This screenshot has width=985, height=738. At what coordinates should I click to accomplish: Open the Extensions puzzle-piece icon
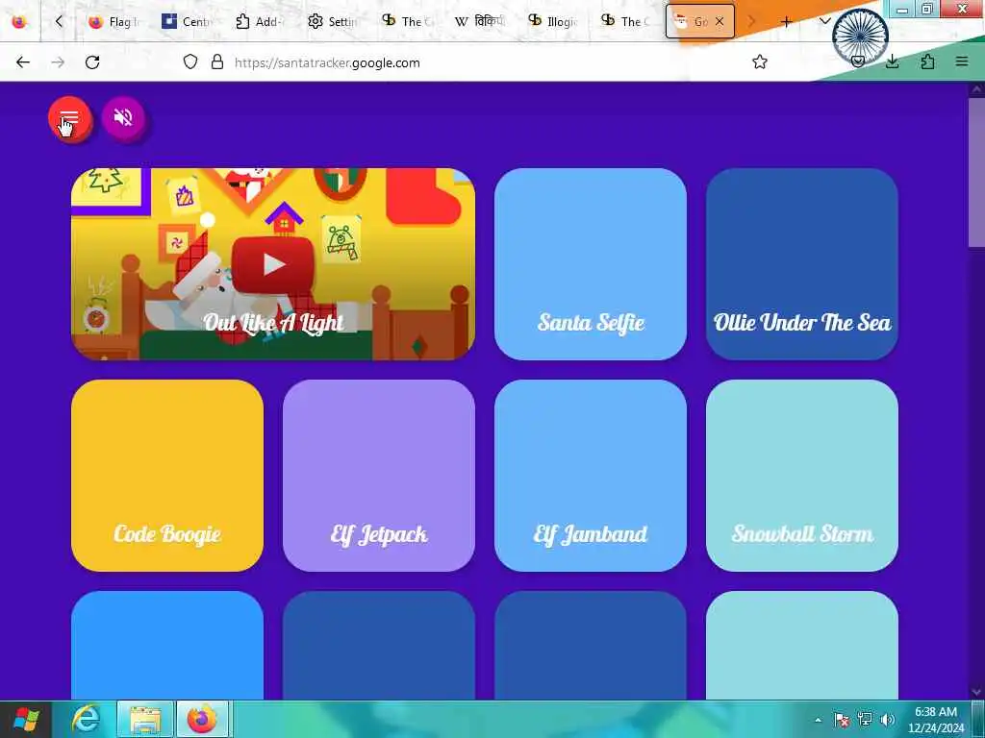point(927,62)
